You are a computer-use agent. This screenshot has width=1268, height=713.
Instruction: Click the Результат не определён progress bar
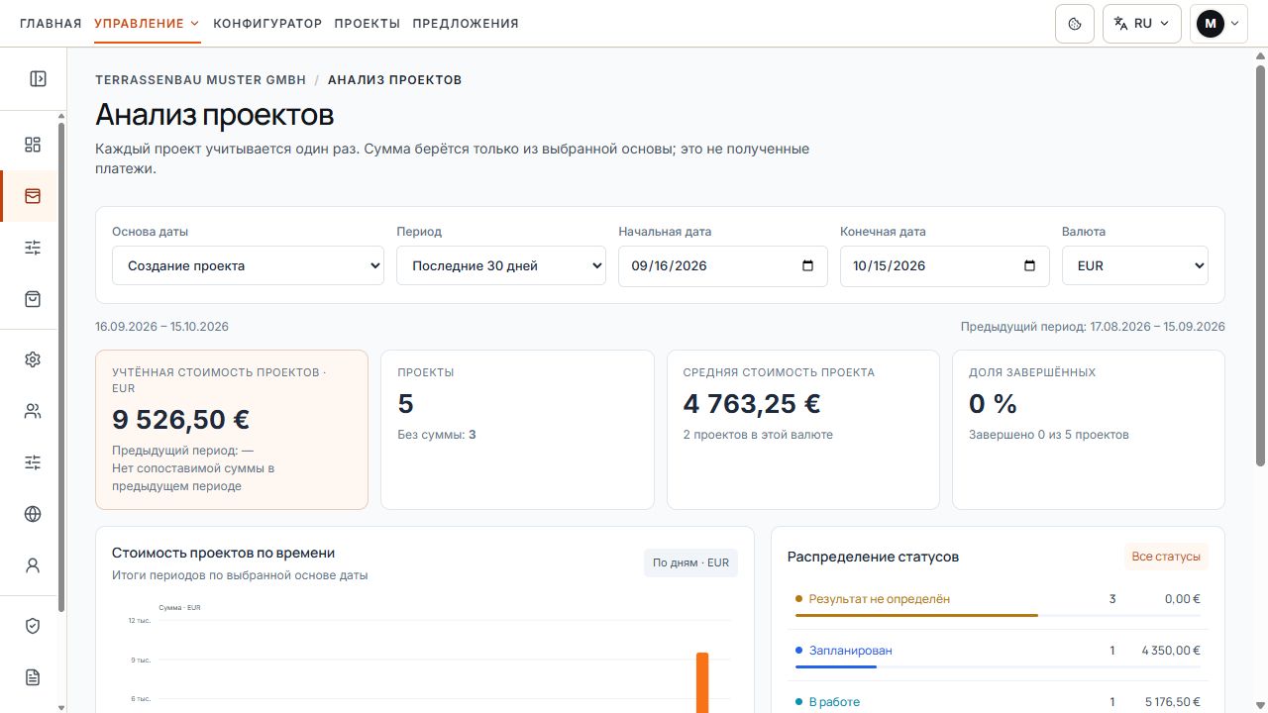998,615
